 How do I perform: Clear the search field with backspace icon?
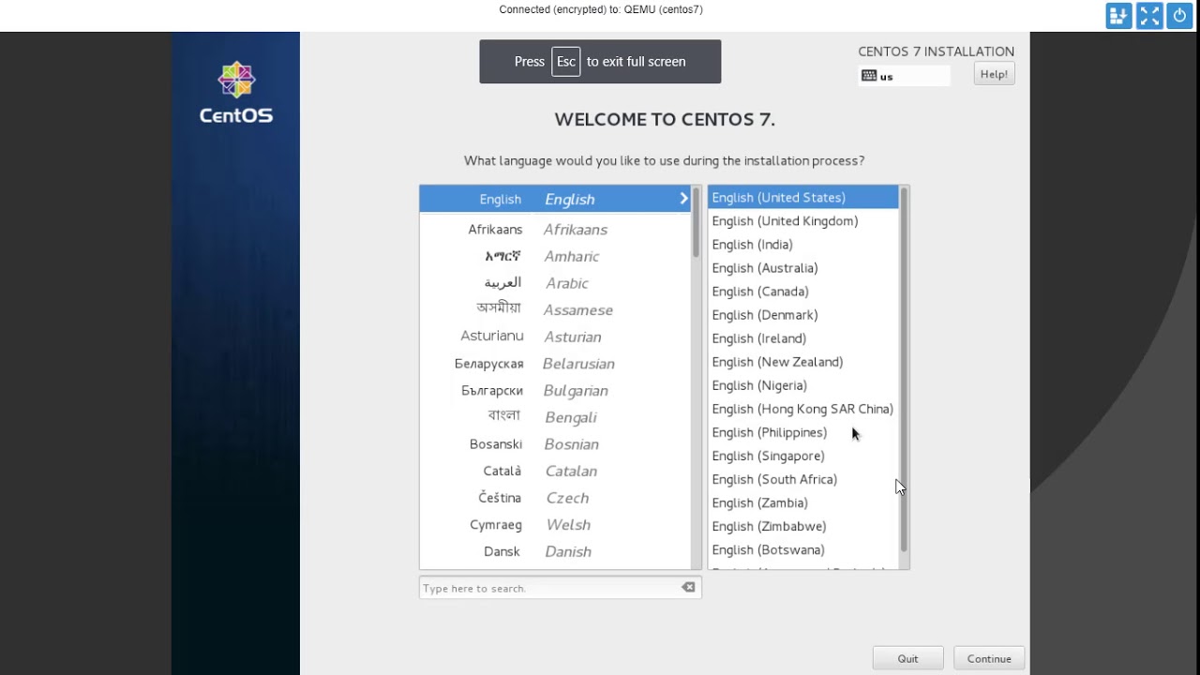(688, 588)
